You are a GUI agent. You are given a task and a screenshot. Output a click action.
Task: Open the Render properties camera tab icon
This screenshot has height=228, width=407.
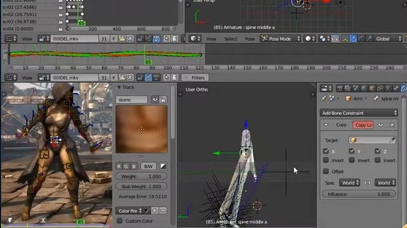340,89
